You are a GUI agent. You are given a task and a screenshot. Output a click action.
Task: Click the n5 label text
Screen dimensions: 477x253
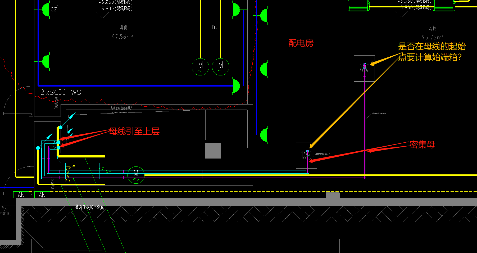tap(215, 26)
